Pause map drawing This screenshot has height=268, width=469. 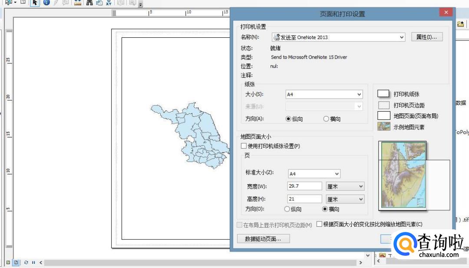(x=33, y=262)
